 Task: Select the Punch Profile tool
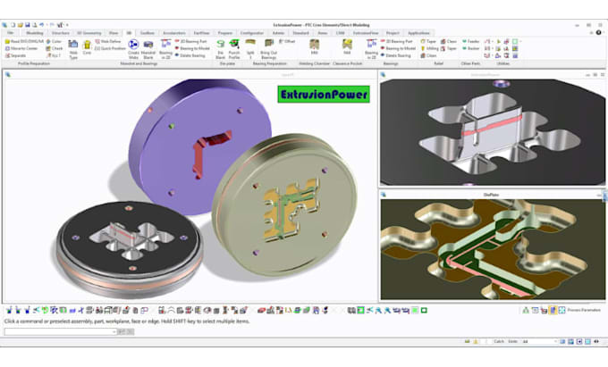click(x=234, y=48)
